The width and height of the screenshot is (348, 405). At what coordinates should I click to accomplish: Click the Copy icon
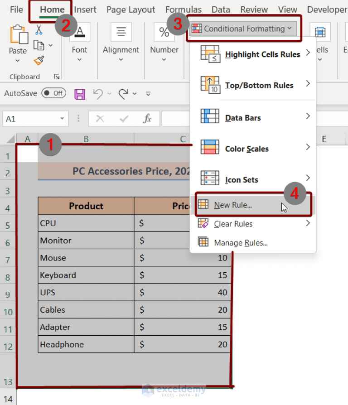click(x=39, y=45)
